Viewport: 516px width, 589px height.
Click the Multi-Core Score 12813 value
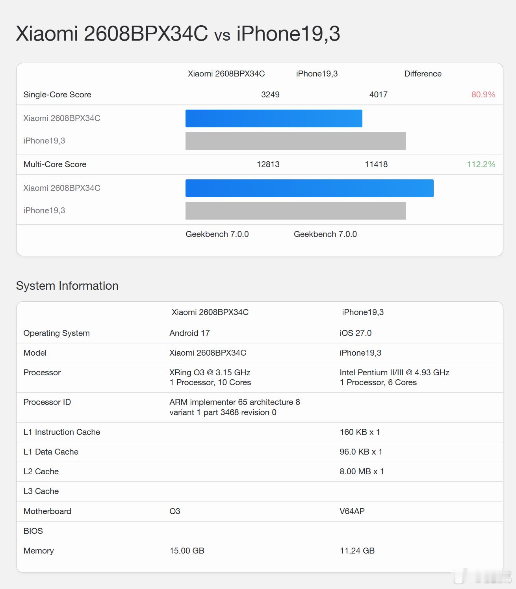click(x=268, y=164)
